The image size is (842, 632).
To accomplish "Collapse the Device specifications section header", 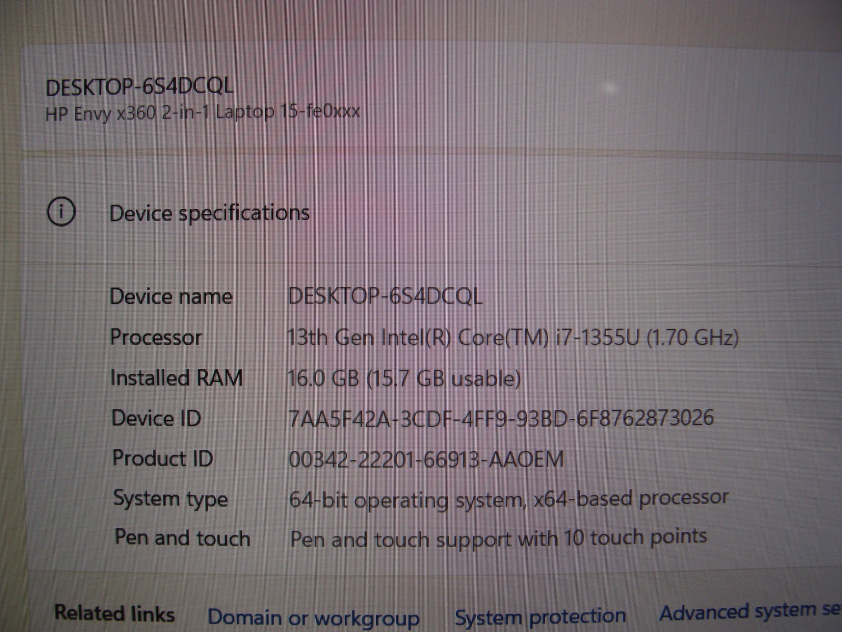I will 430,212.
